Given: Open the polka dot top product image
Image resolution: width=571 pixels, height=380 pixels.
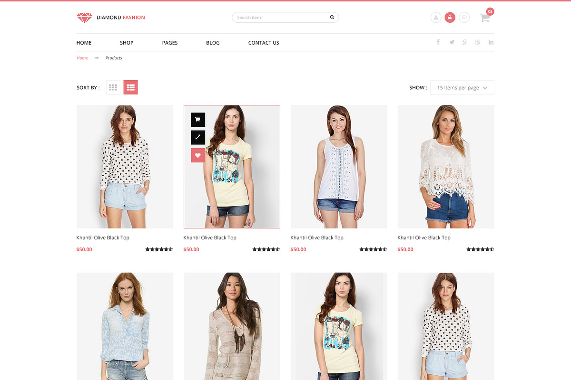Looking at the screenshot, I should click(125, 167).
